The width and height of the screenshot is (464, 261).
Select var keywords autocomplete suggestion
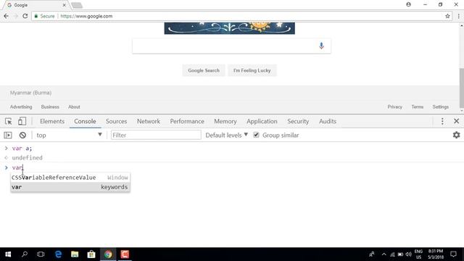(x=70, y=187)
